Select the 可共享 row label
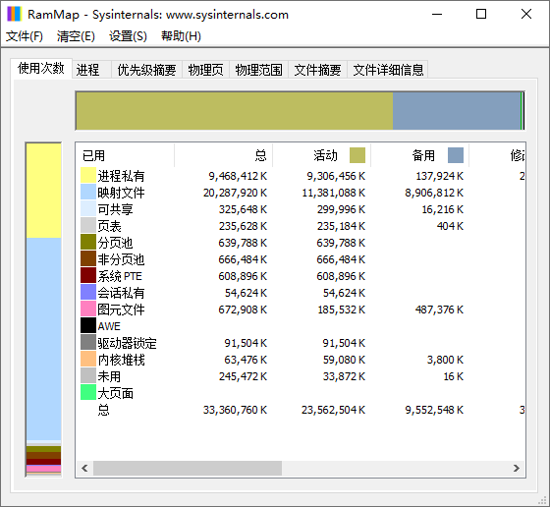550x507 pixels. [x=116, y=209]
